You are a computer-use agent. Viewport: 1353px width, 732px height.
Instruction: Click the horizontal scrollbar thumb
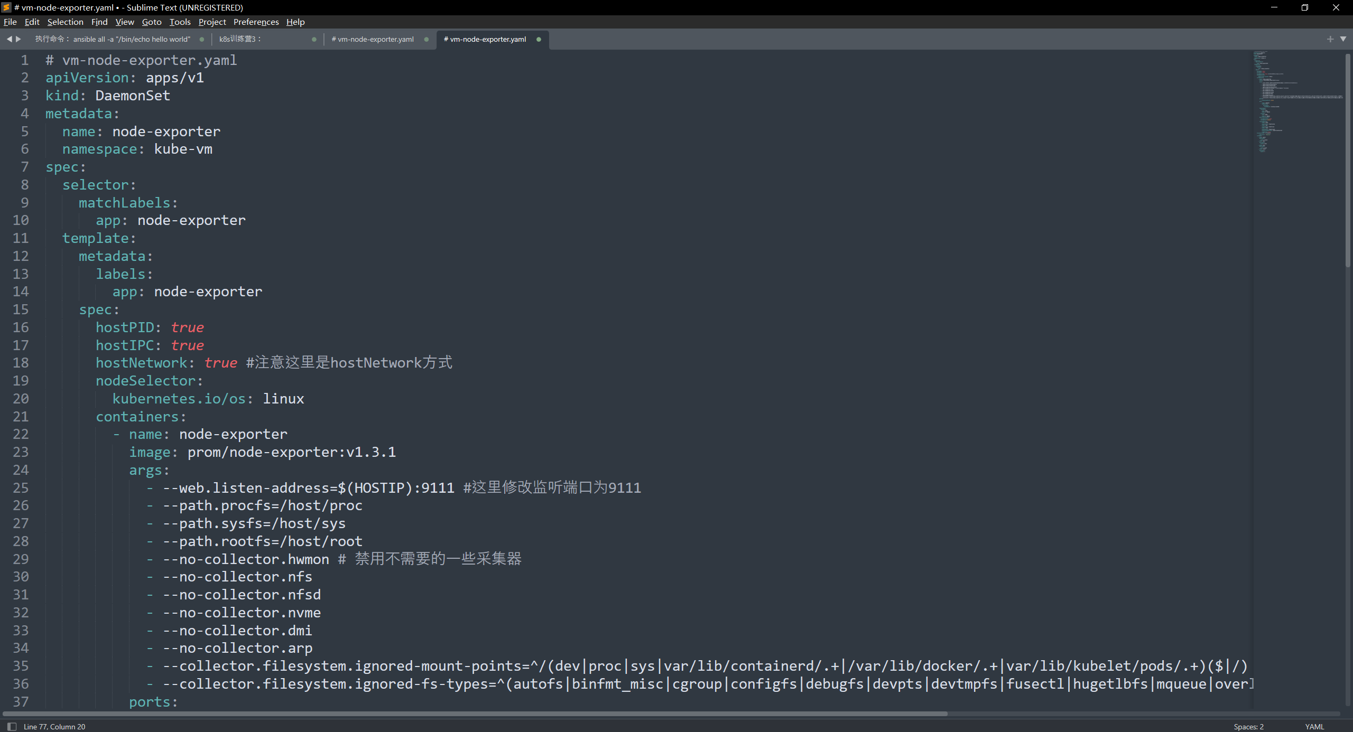(475, 714)
